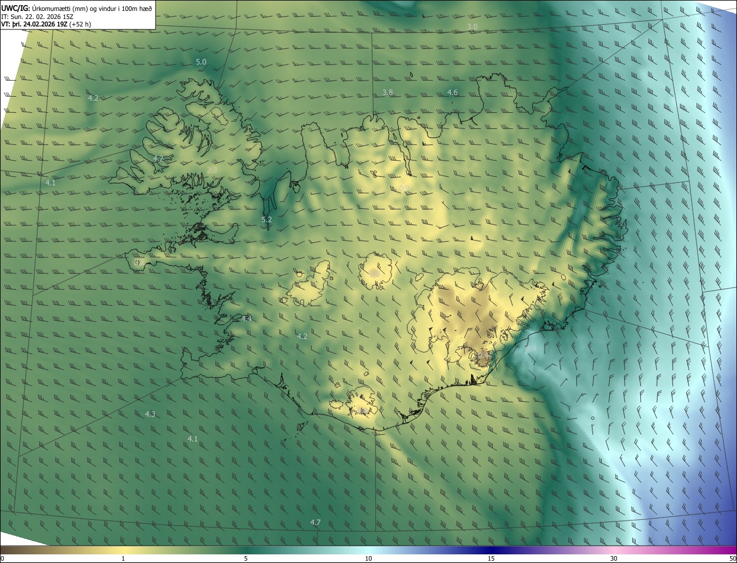
Task: Click the '0' tick on the color scale
Action: 2,558
